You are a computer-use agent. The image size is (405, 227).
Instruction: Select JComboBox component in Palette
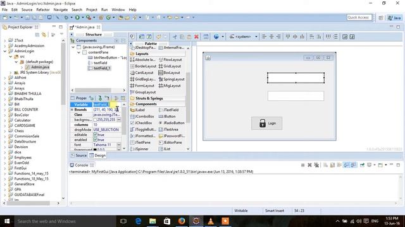pyautogui.click(x=142, y=116)
